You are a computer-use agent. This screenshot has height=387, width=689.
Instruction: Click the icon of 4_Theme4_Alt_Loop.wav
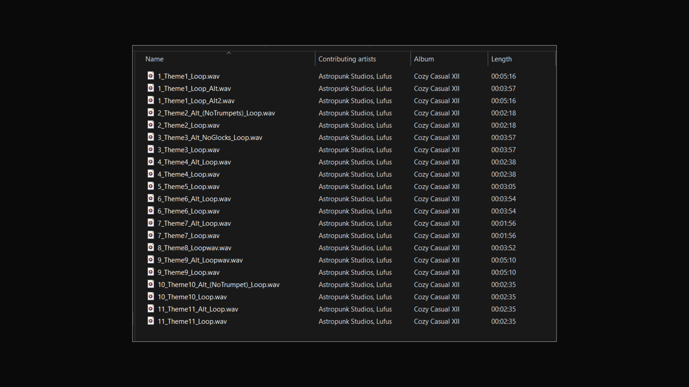151,161
